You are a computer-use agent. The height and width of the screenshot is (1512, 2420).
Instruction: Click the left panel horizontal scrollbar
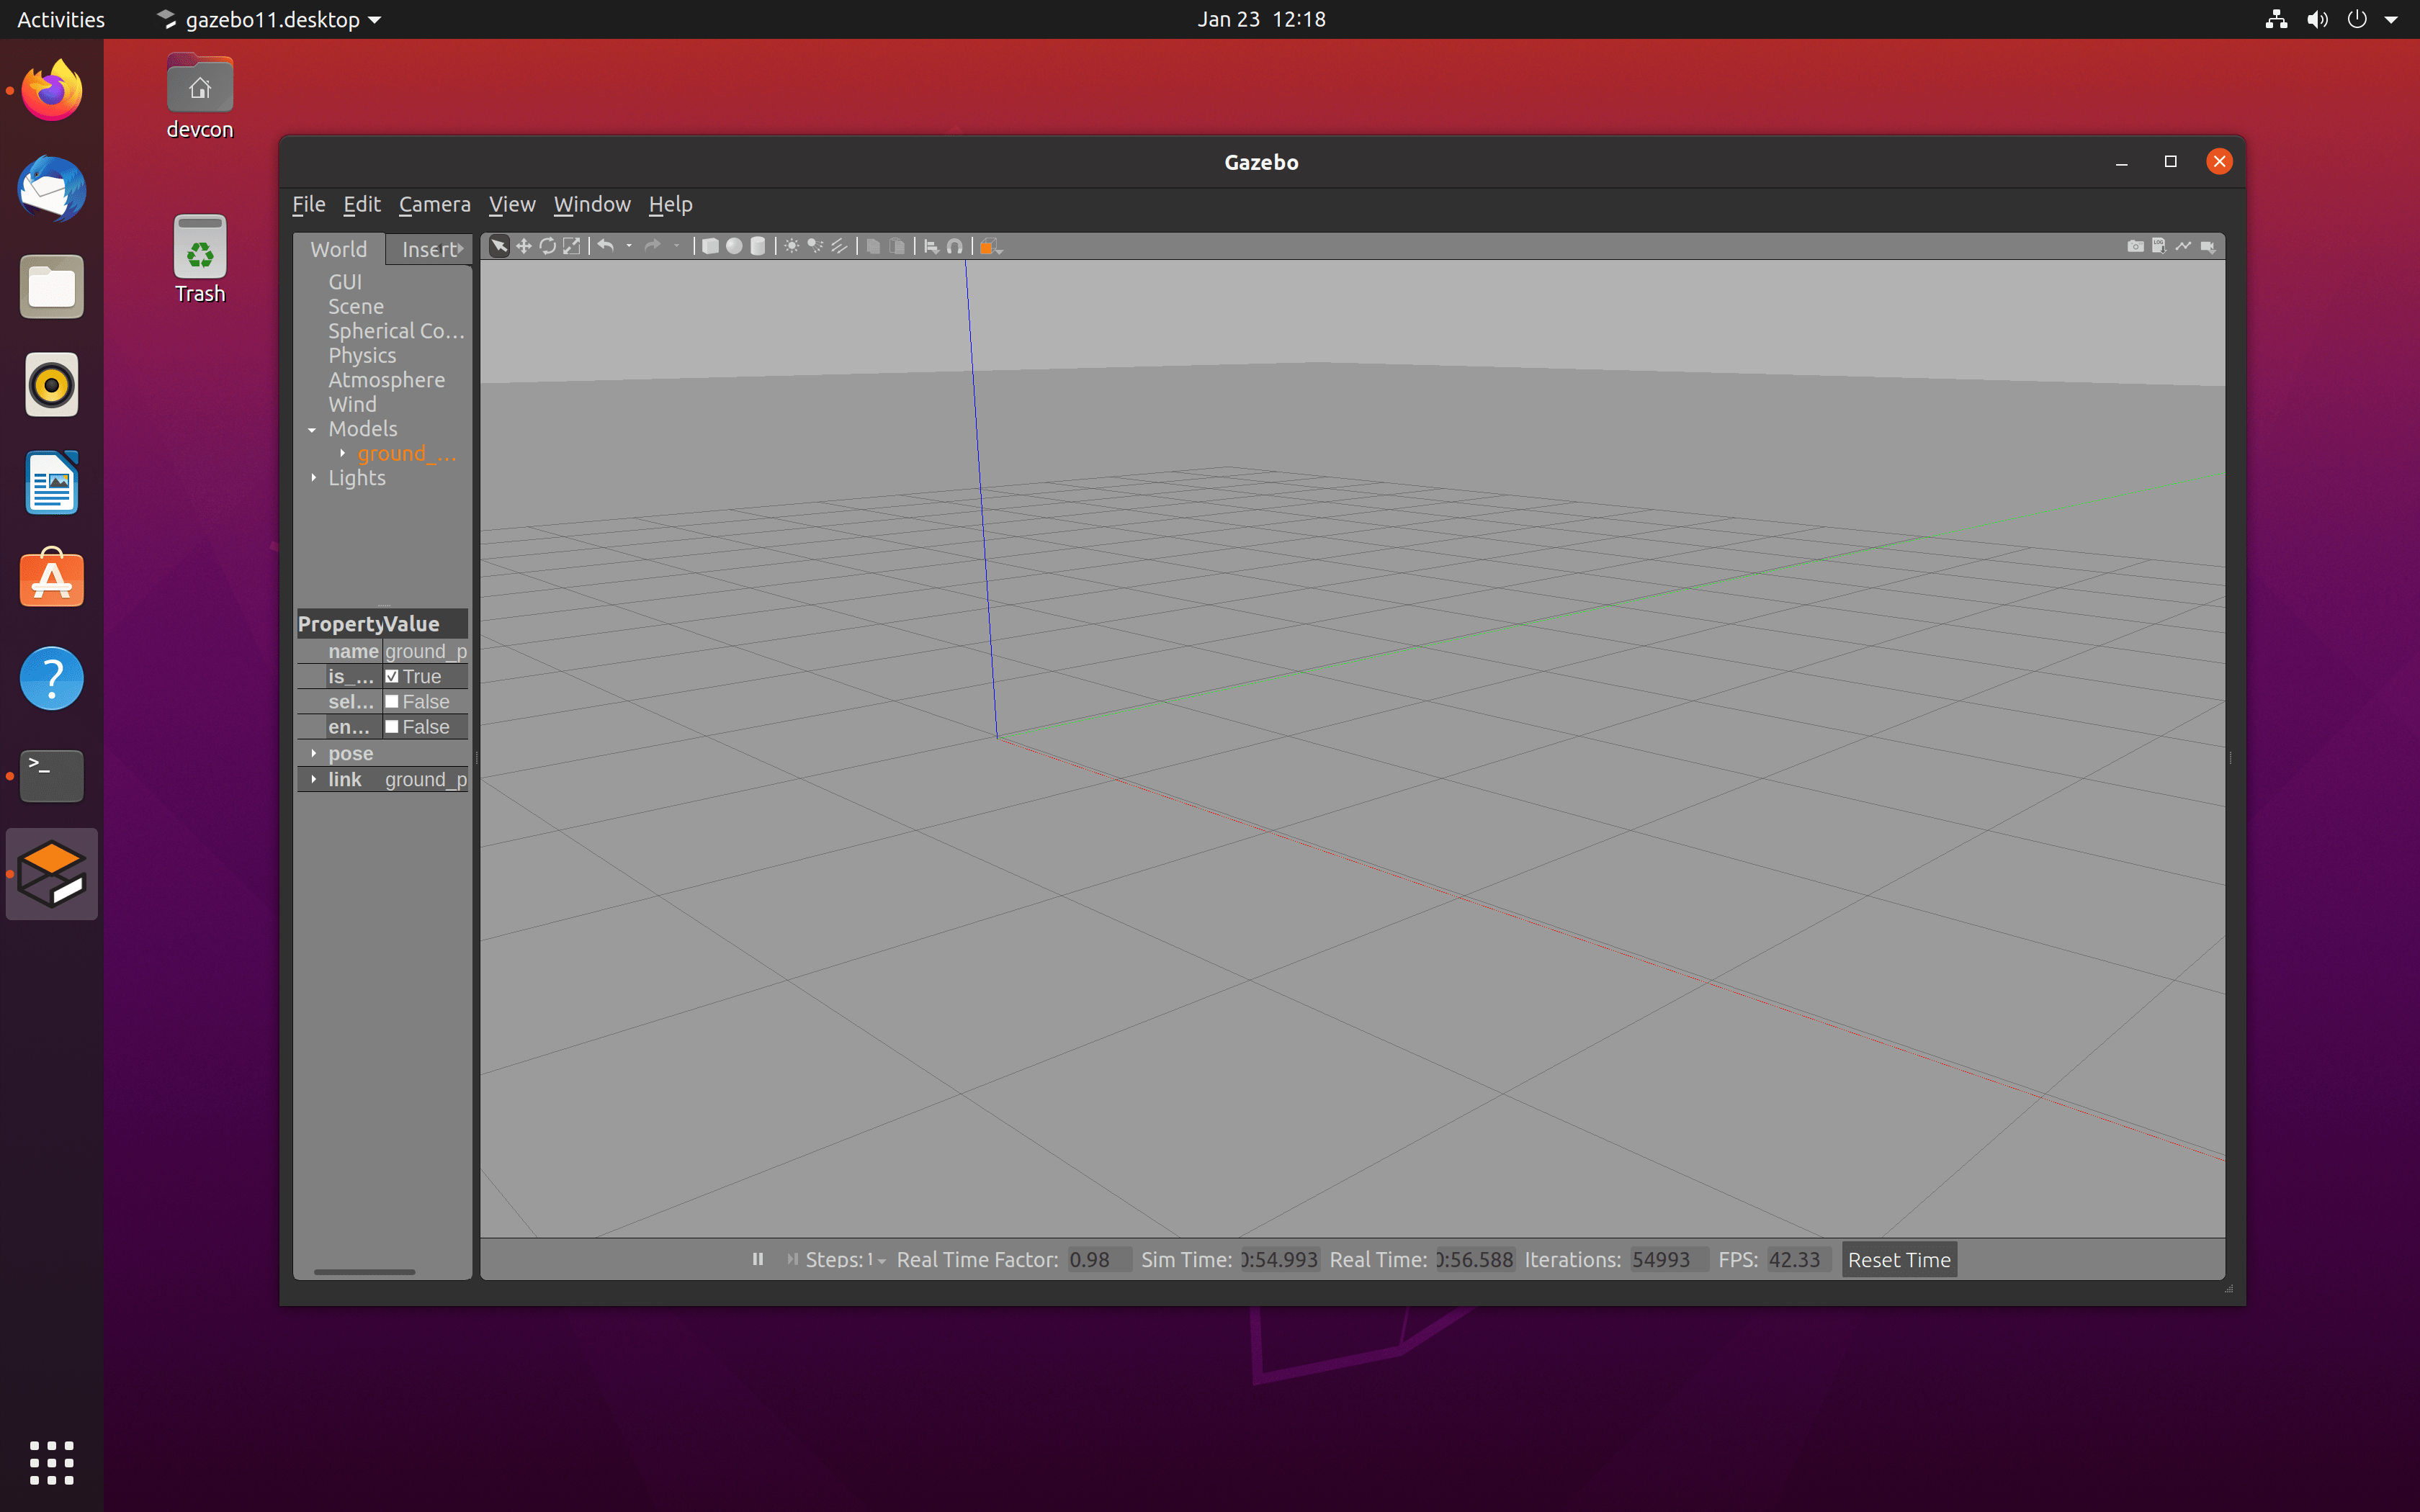point(364,1272)
